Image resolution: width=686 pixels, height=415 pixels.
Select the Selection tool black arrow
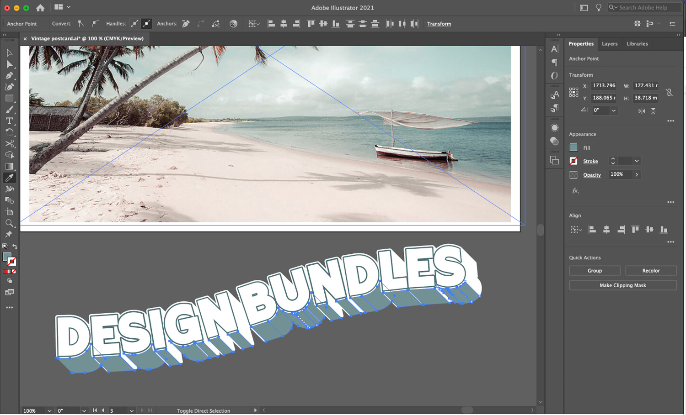point(9,53)
